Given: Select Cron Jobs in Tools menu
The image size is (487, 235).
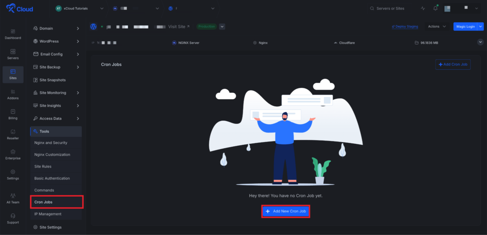Looking at the screenshot, I should (56, 202).
